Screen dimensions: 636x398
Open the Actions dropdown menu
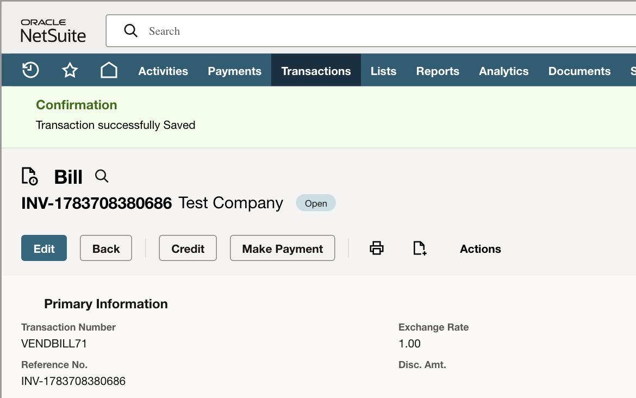pyautogui.click(x=480, y=248)
